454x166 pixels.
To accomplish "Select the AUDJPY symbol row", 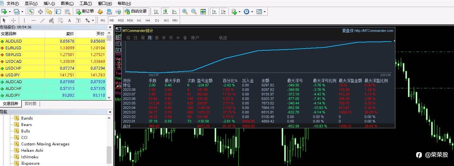I will point(53,95).
